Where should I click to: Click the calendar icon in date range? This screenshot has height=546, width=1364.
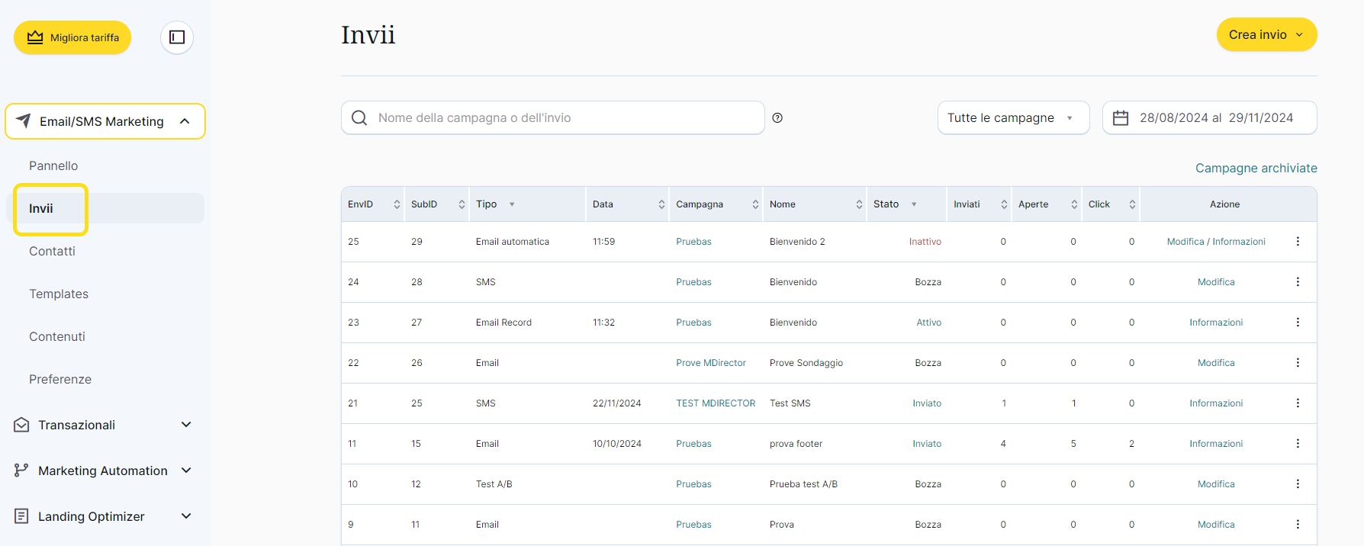(1121, 118)
